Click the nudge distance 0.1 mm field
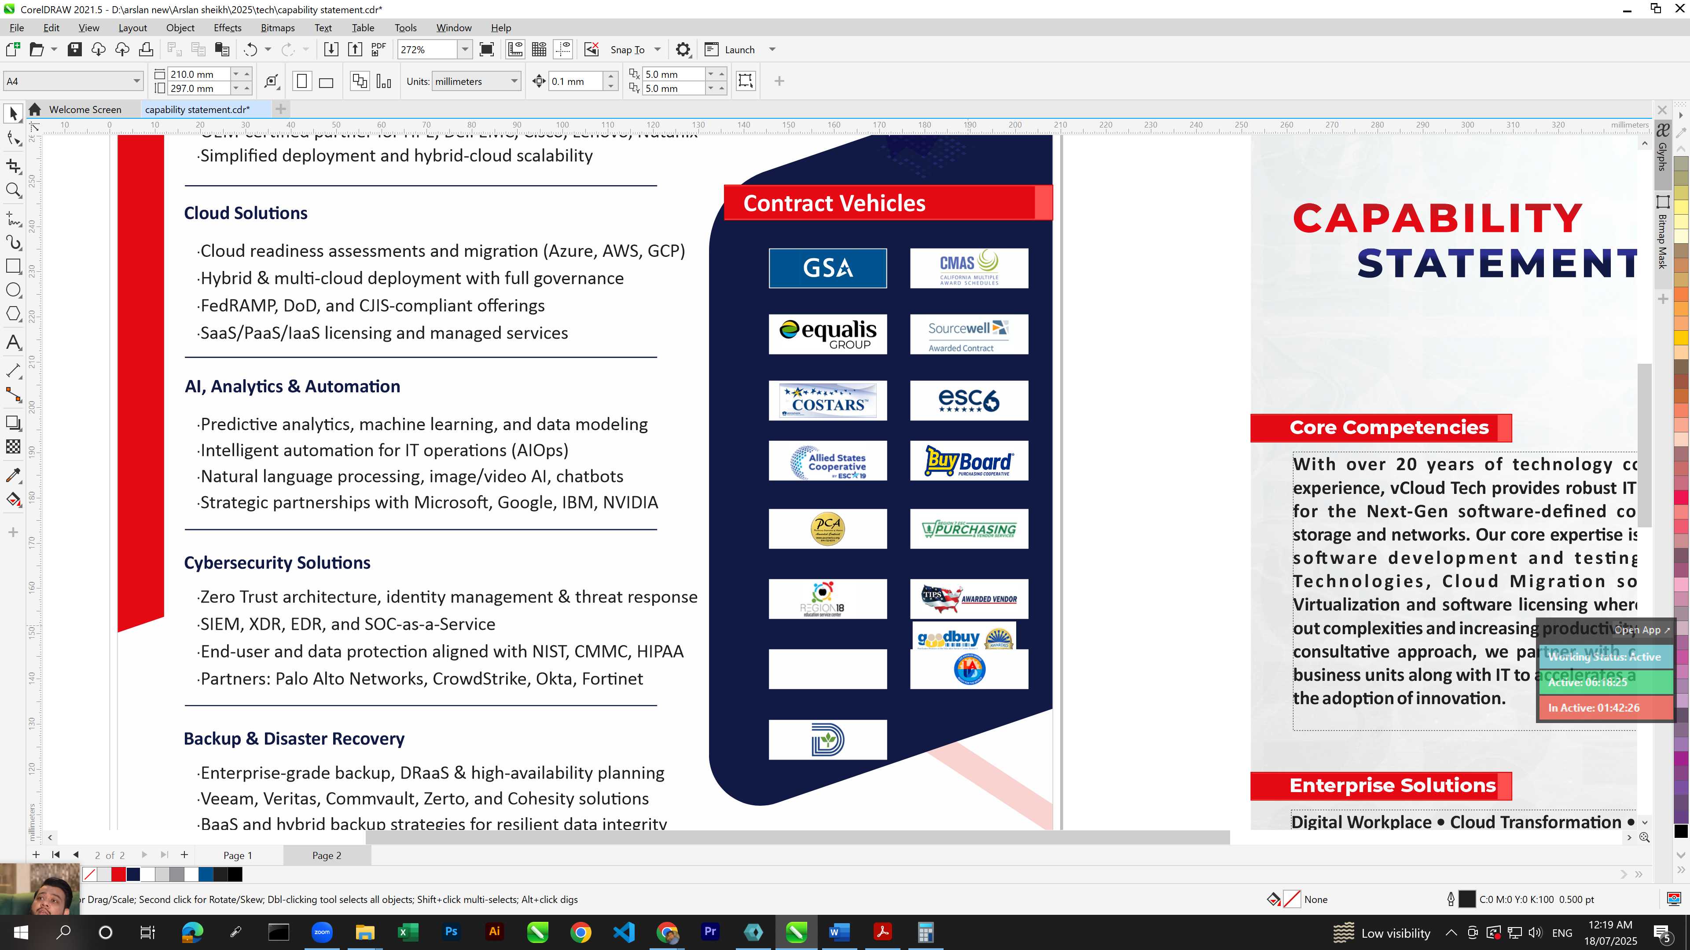The width and height of the screenshot is (1690, 950). click(x=575, y=81)
